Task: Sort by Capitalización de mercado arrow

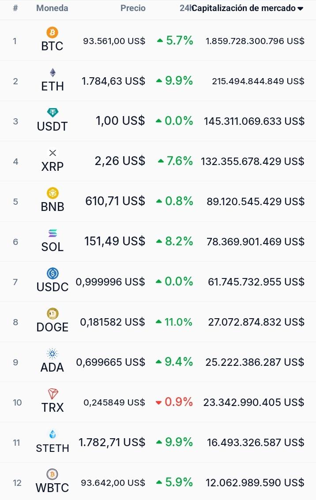Action: (300, 9)
